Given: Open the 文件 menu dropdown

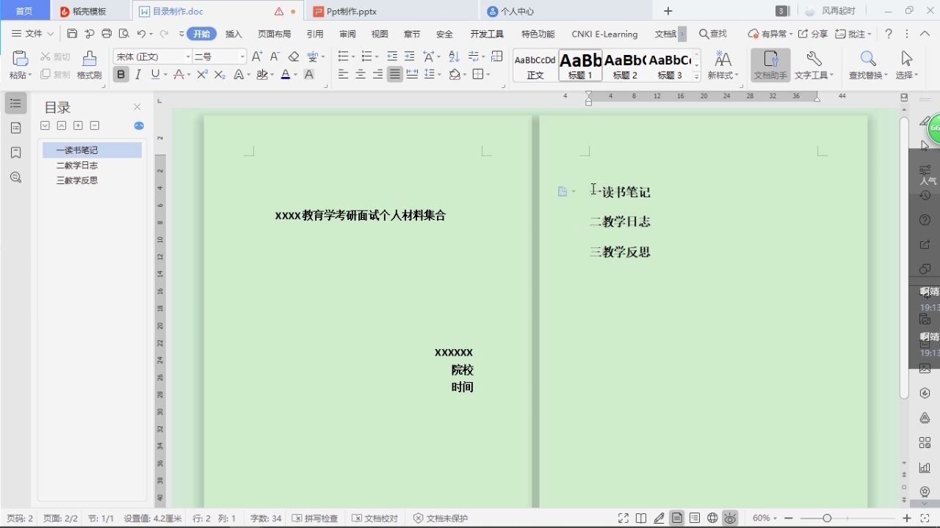Looking at the screenshot, I should 33,34.
